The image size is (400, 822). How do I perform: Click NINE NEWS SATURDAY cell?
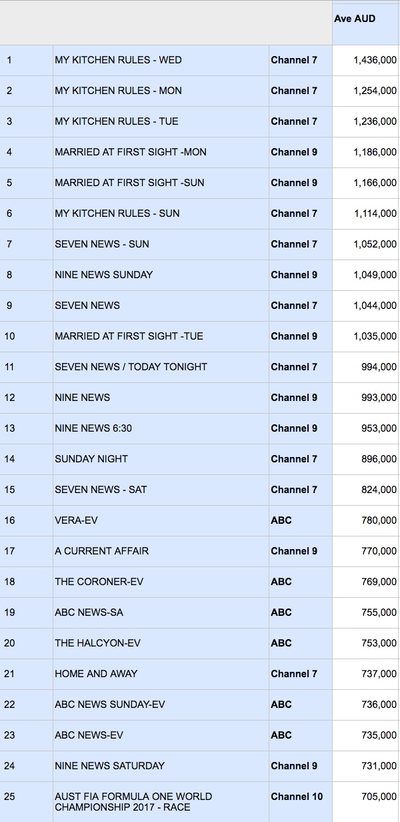161,766
